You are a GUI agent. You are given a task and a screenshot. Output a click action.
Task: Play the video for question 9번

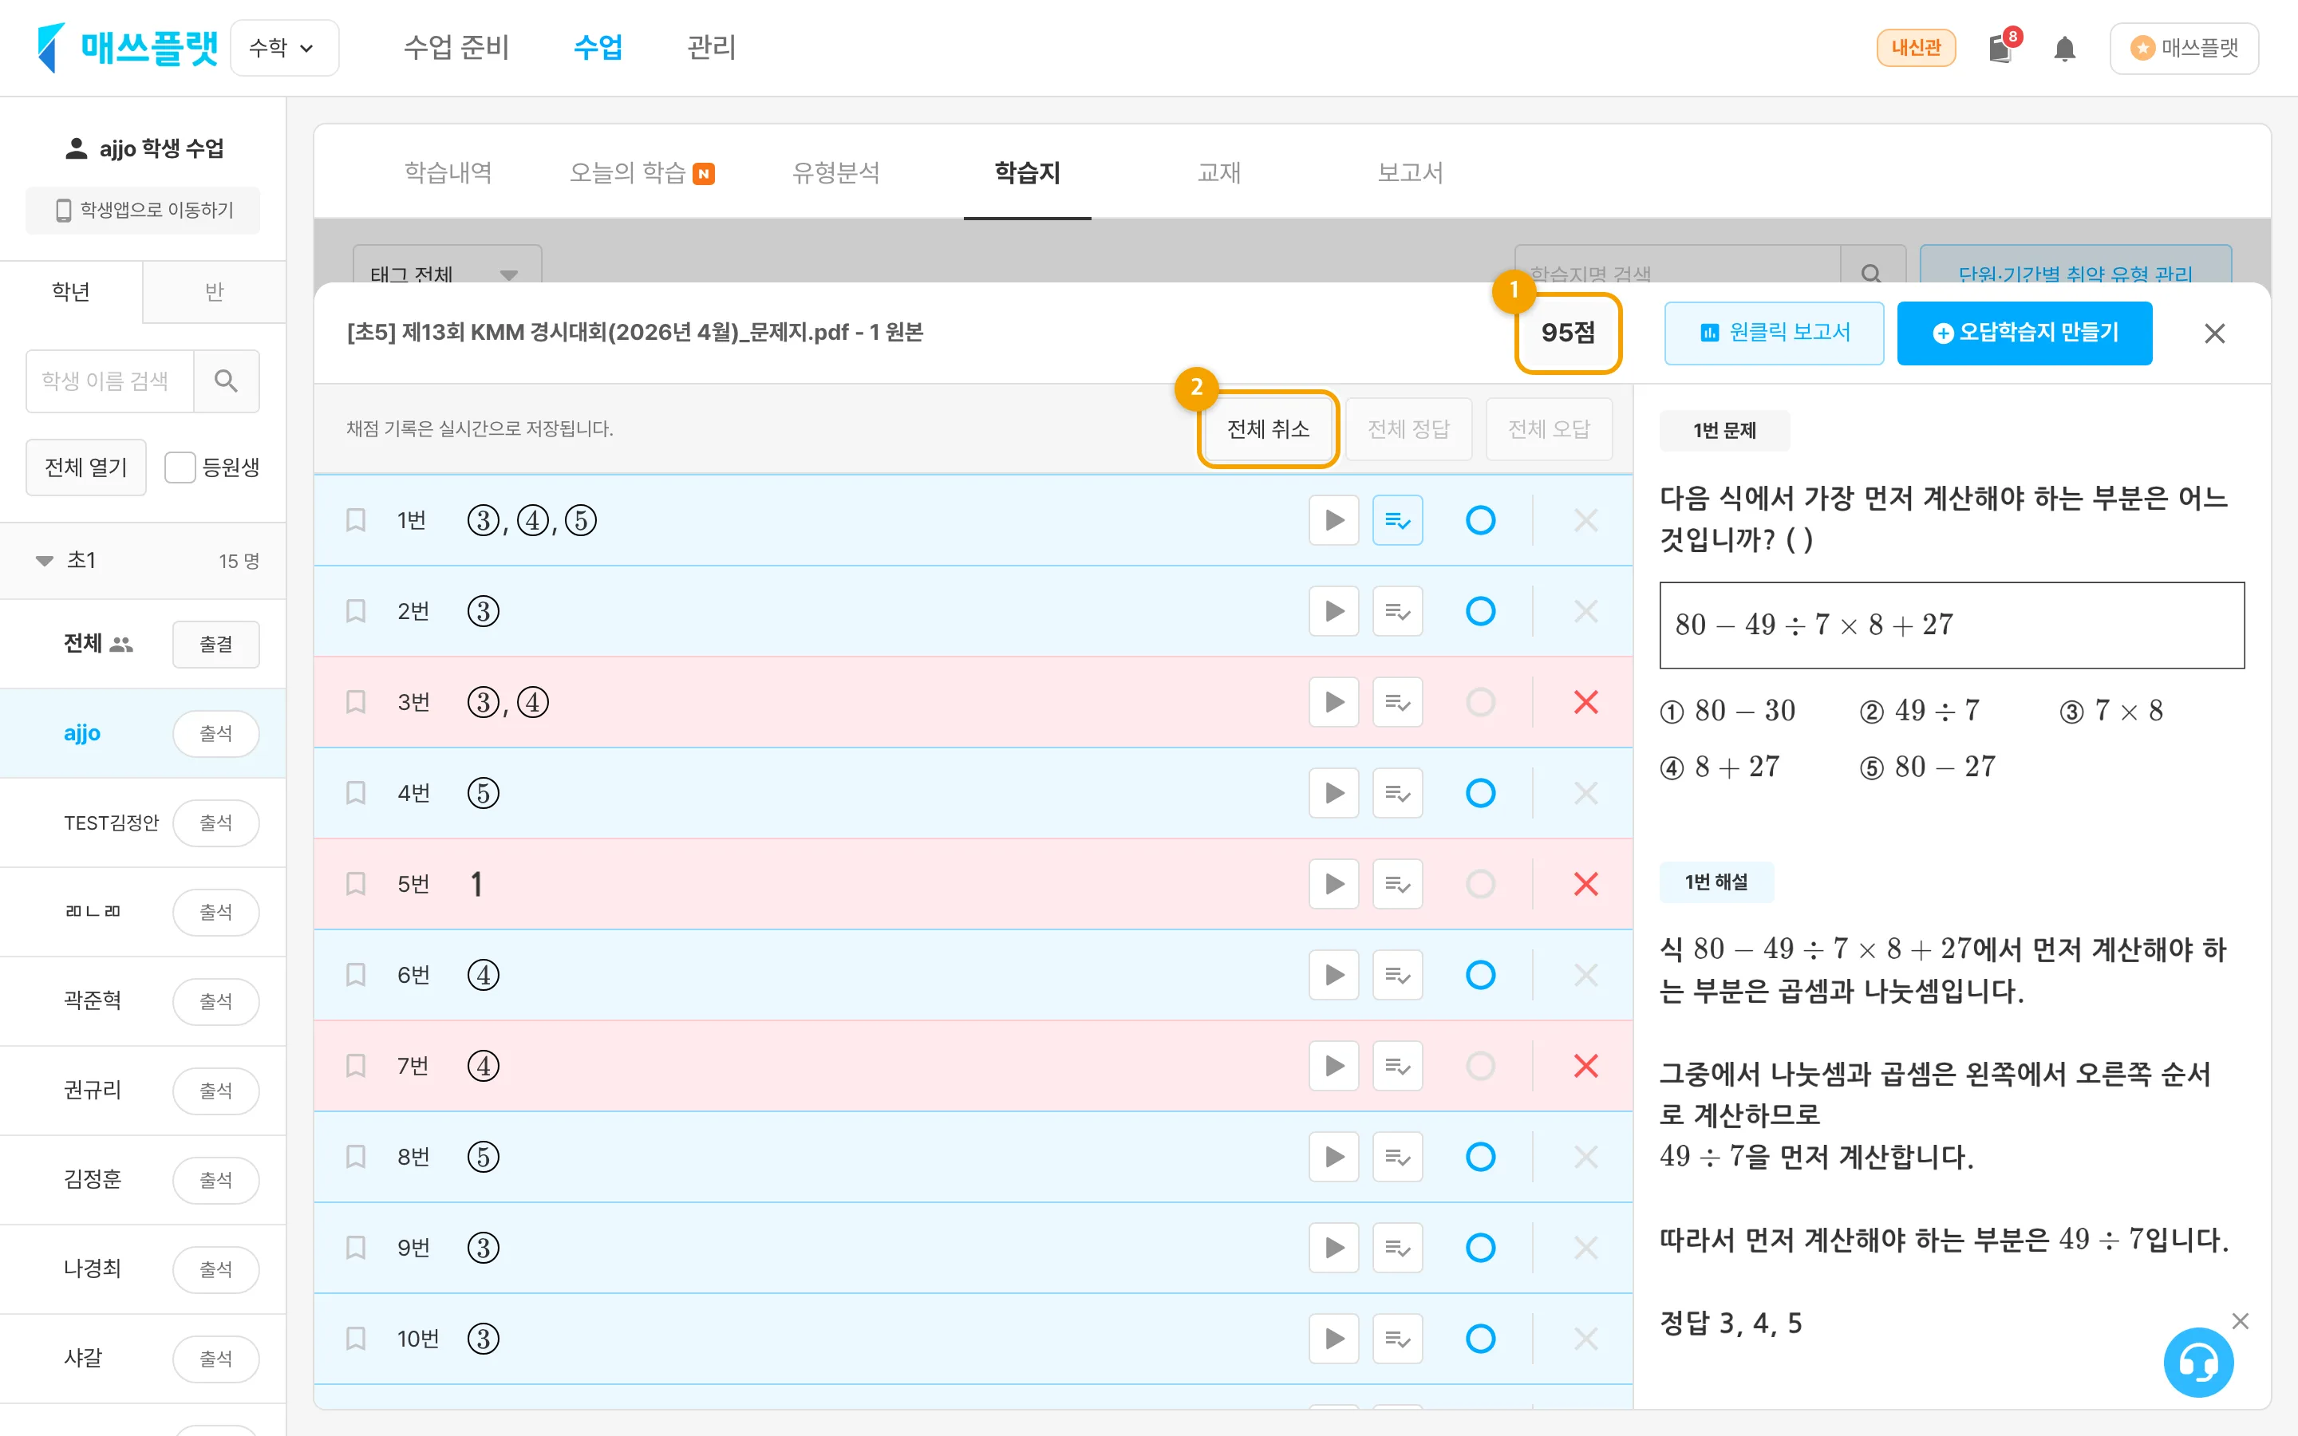(1334, 1247)
